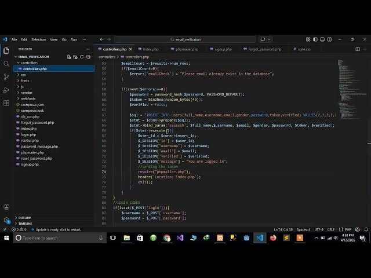Open the Search view in activity bar
Viewport: 371px width, 278px height.
point(6,64)
